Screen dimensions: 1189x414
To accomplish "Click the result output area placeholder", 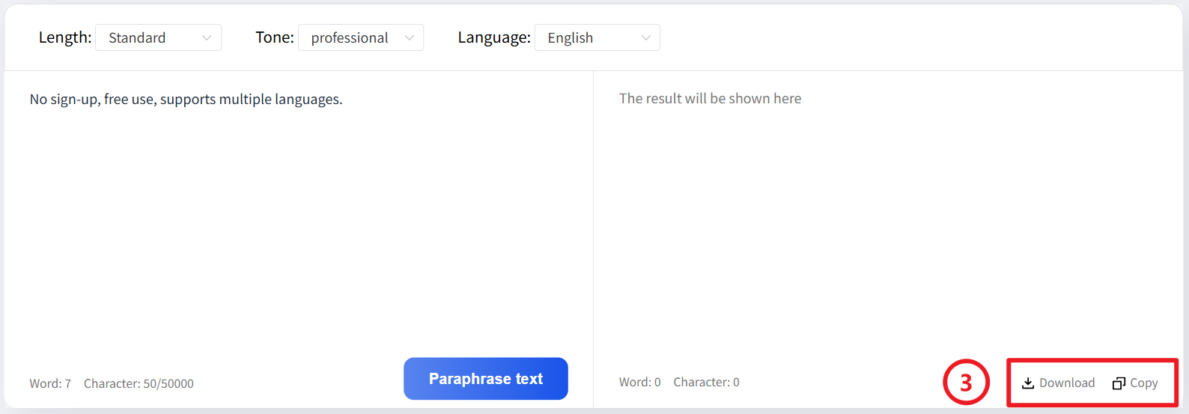I will pos(710,99).
